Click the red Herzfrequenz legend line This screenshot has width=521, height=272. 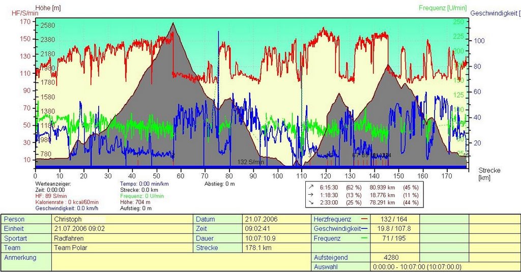[364, 219]
